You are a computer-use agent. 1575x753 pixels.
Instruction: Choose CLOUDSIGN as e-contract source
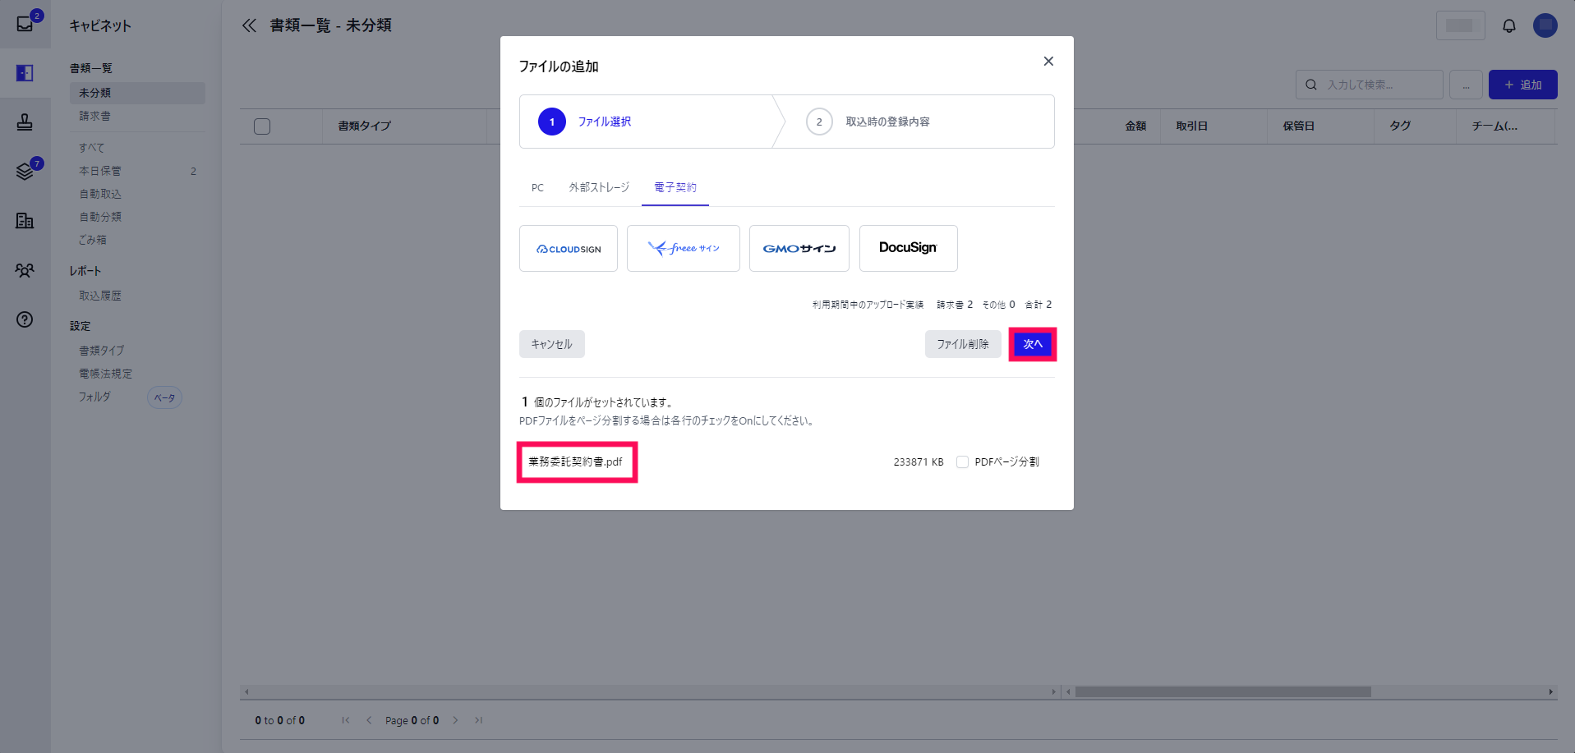(569, 248)
